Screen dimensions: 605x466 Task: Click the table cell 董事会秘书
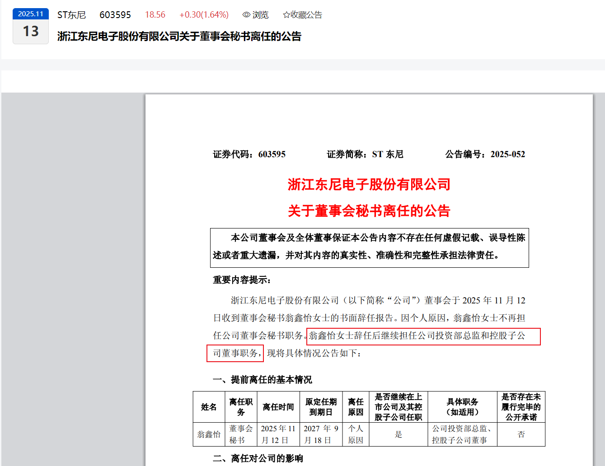241,435
